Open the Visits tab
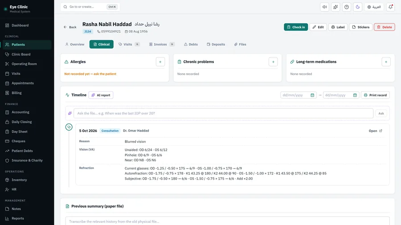This screenshot has height=225, width=401. tap(129, 44)
